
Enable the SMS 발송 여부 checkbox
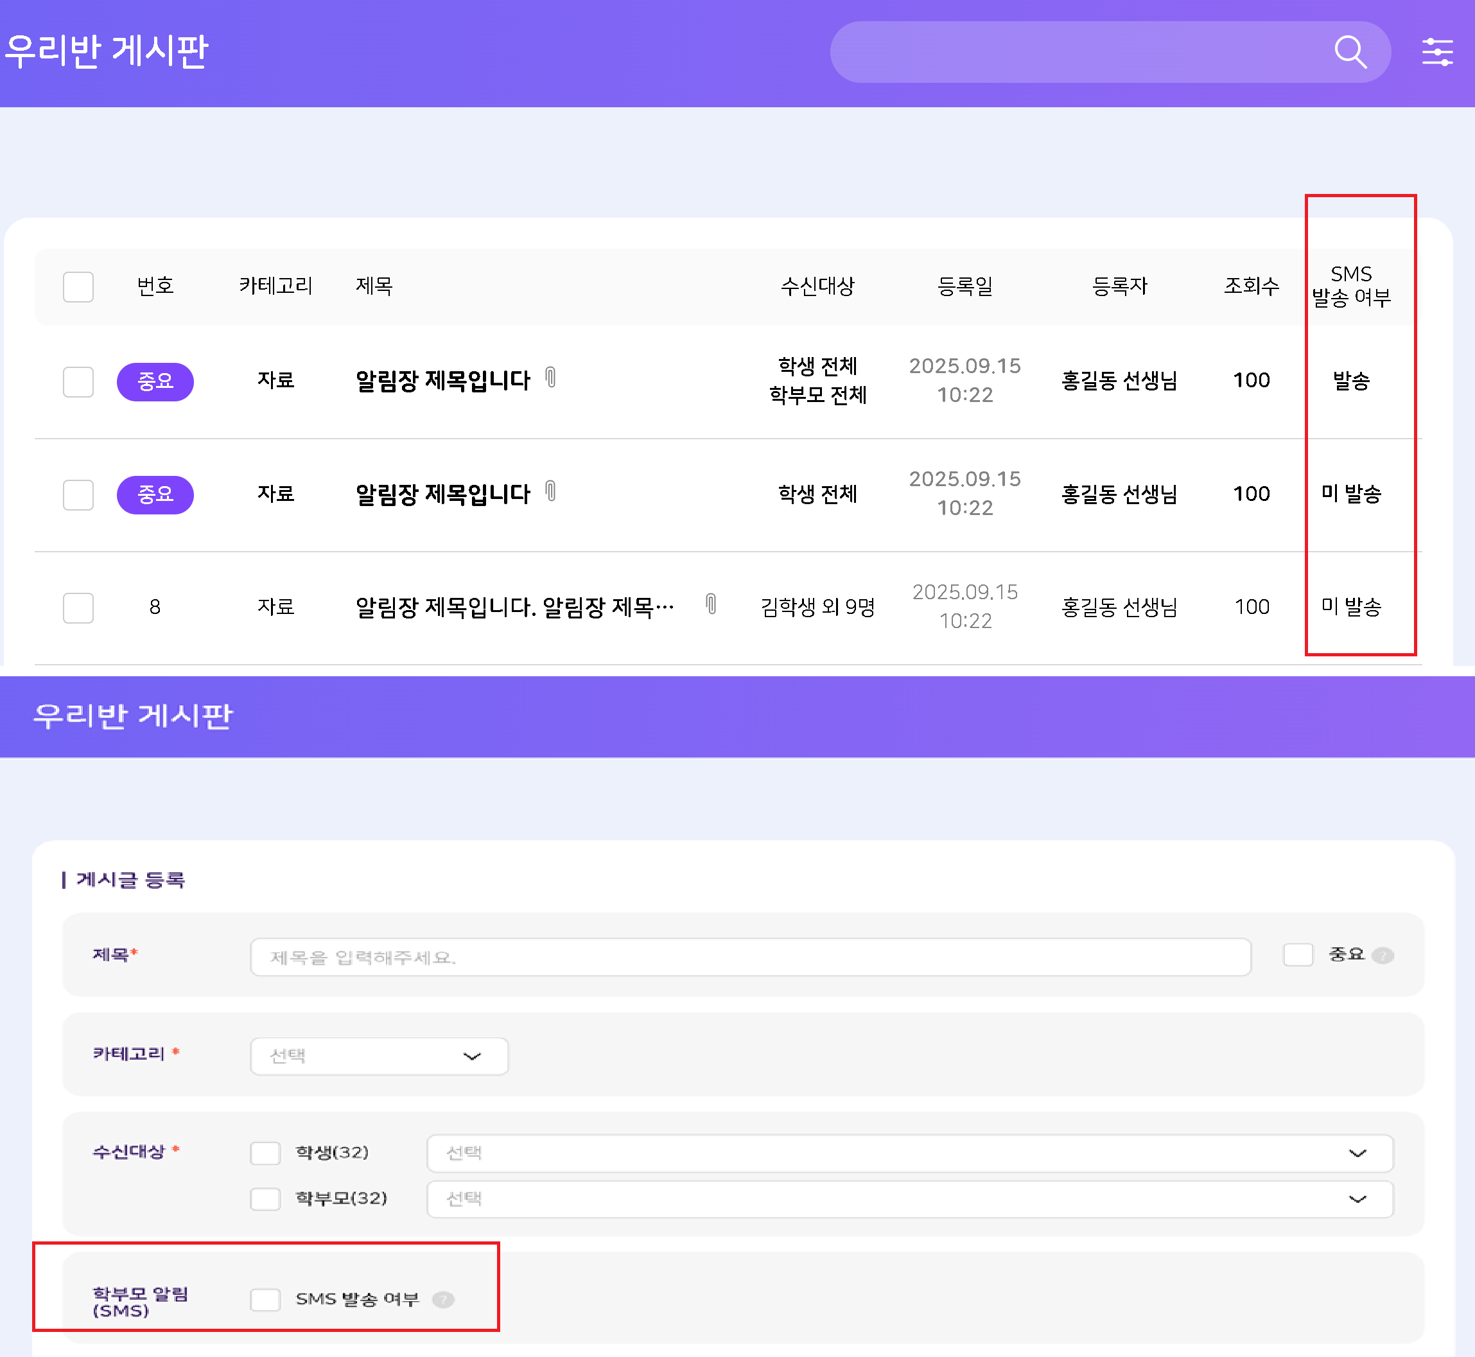[x=265, y=1300]
